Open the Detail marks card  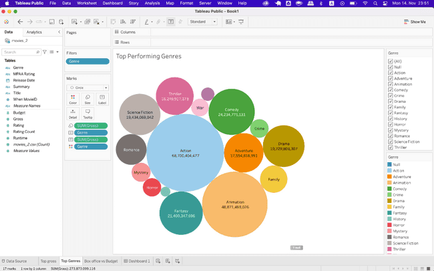pos(73,113)
